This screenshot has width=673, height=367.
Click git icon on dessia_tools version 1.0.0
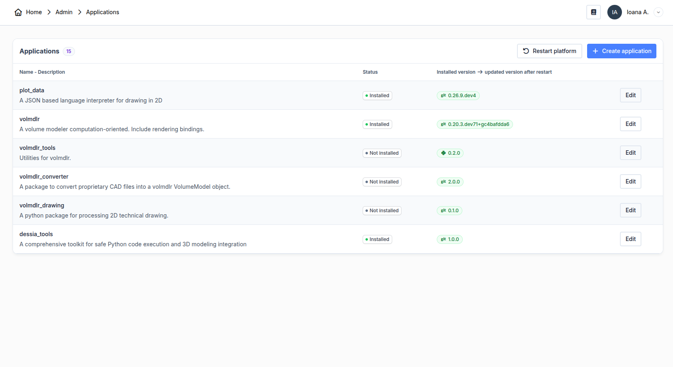coord(443,239)
